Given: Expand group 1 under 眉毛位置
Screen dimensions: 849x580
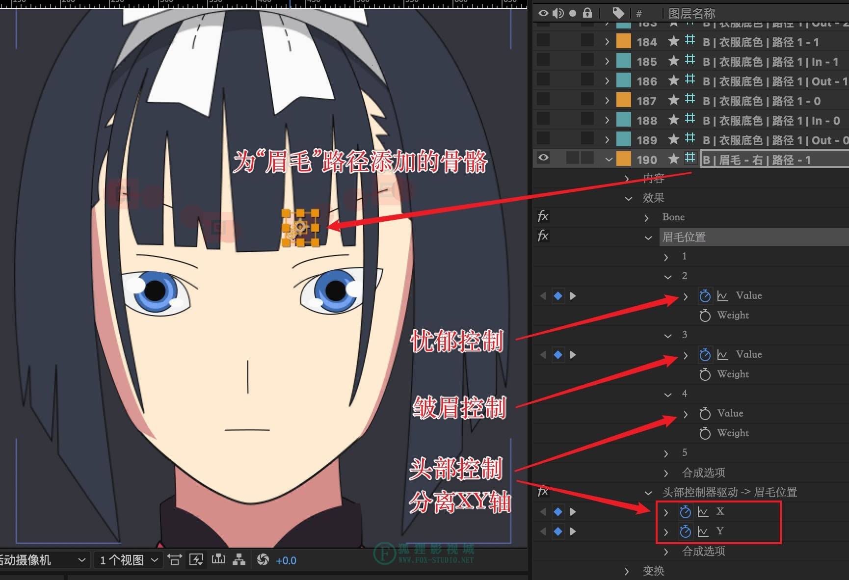Looking at the screenshot, I should pyautogui.click(x=666, y=257).
